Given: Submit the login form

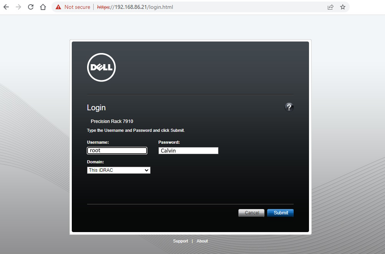Looking at the screenshot, I should click(x=281, y=212).
